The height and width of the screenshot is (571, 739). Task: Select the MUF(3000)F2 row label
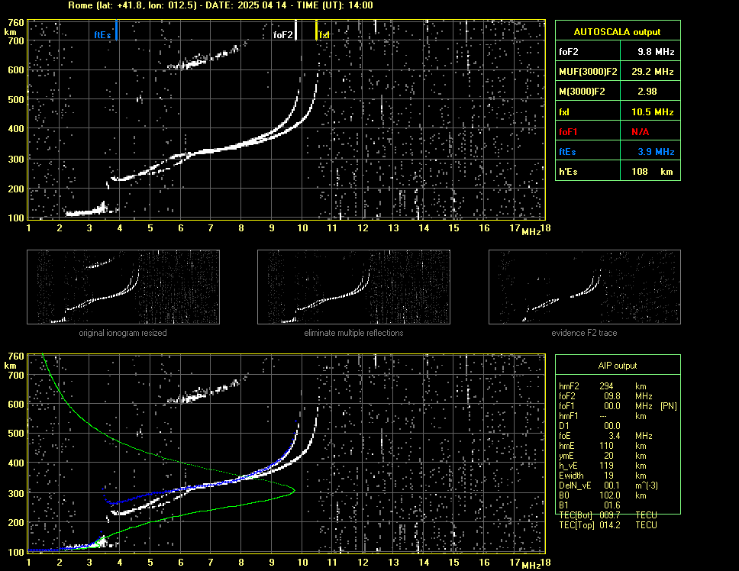point(588,72)
